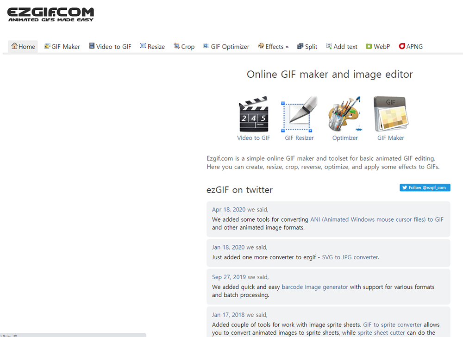Open the GIF Maker menu item
The image size is (463, 337).
62,47
